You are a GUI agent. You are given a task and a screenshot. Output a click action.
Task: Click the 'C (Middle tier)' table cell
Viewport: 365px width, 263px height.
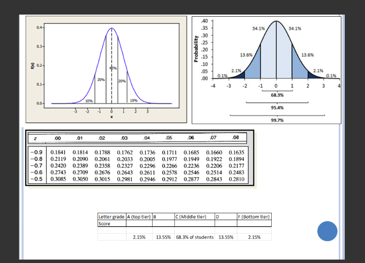point(194,217)
